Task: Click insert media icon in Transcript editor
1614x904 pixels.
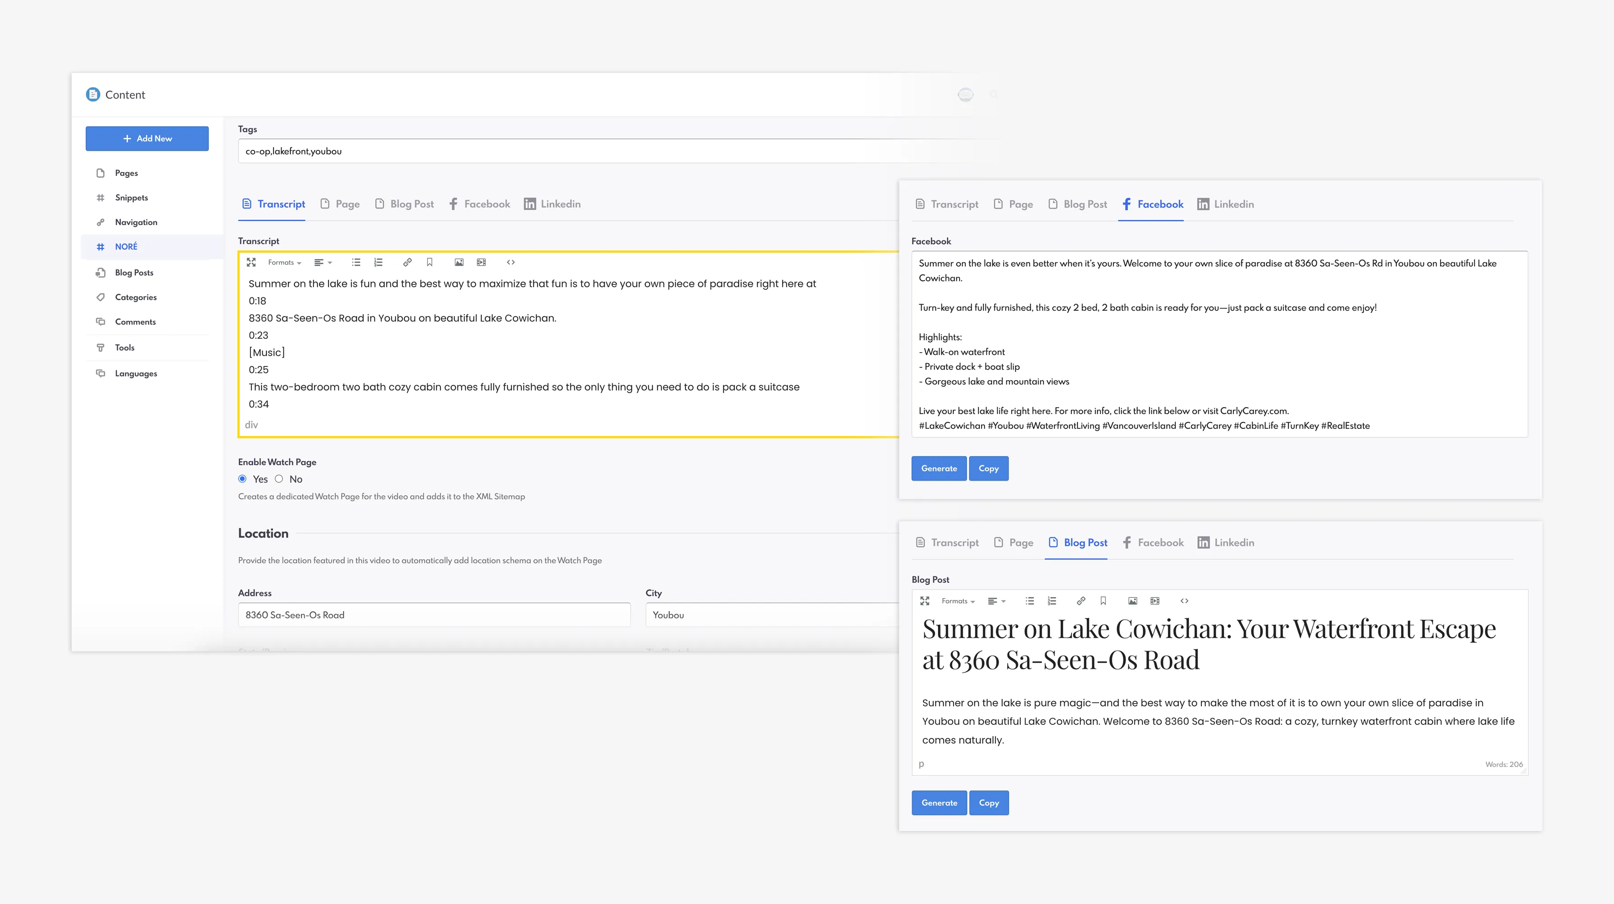Action: pyautogui.click(x=481, y=263)
